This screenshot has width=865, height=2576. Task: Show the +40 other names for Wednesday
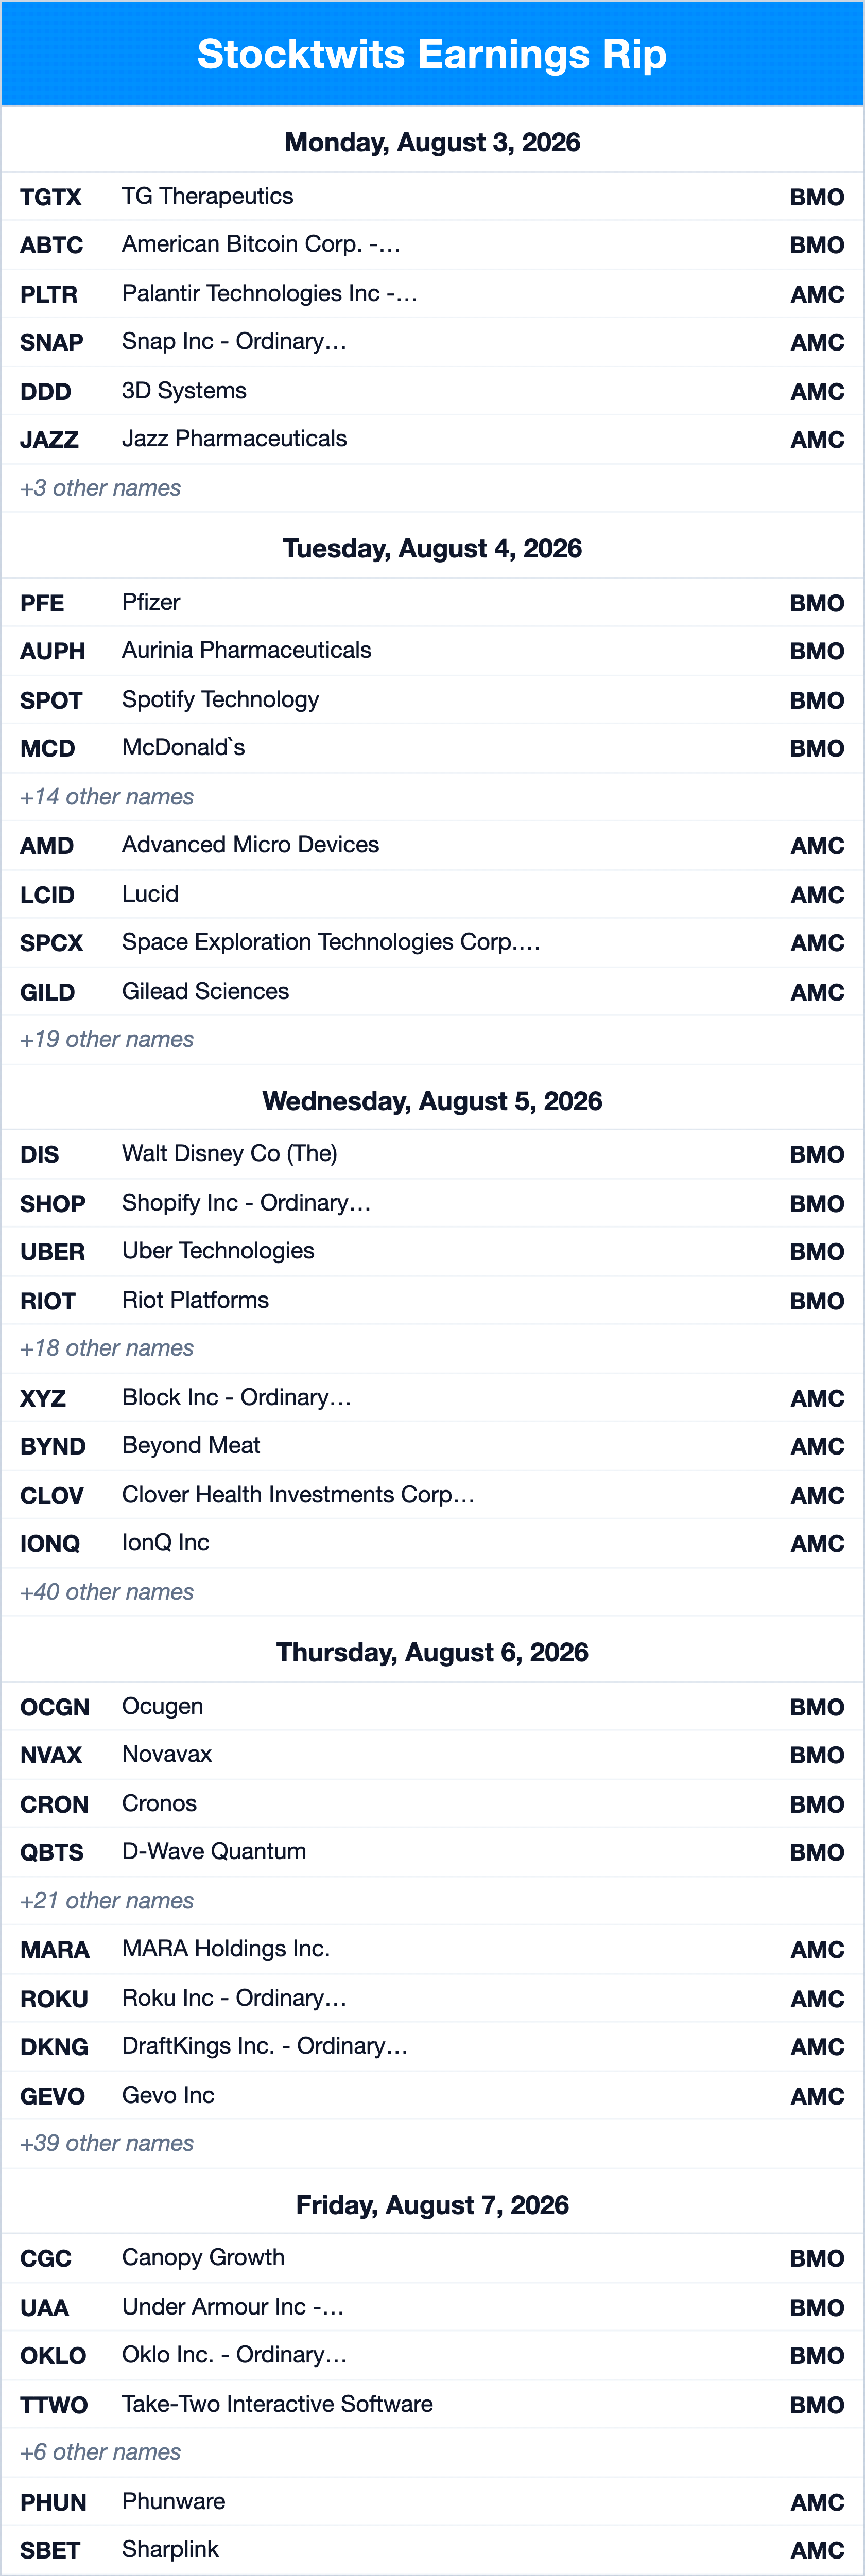coord(107,1592)
